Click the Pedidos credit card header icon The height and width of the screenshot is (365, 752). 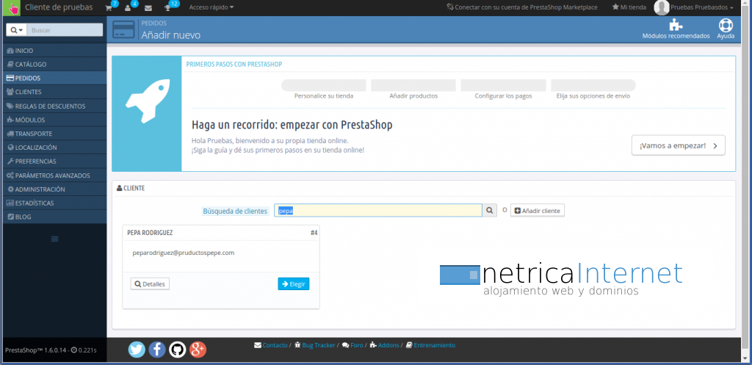123,29
